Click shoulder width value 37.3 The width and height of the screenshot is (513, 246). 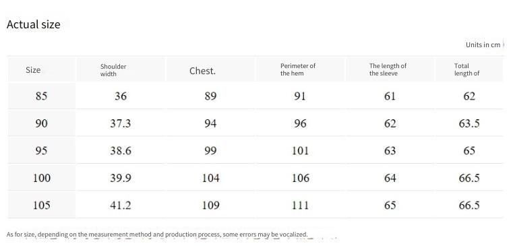click(121, 123)
